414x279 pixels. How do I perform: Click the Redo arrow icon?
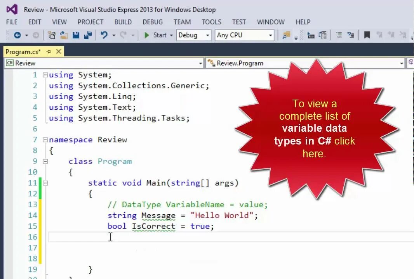click(x=123, y=35)
